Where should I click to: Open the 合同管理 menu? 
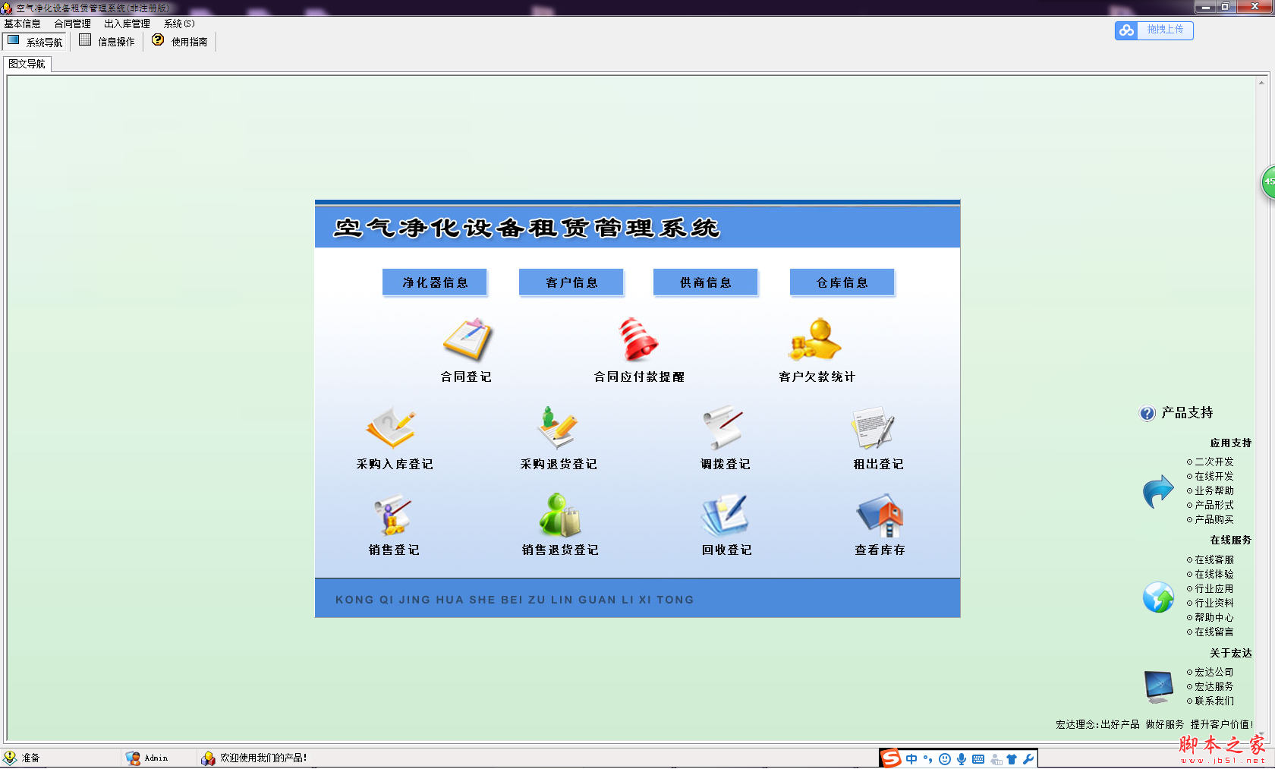coord(72,24)
